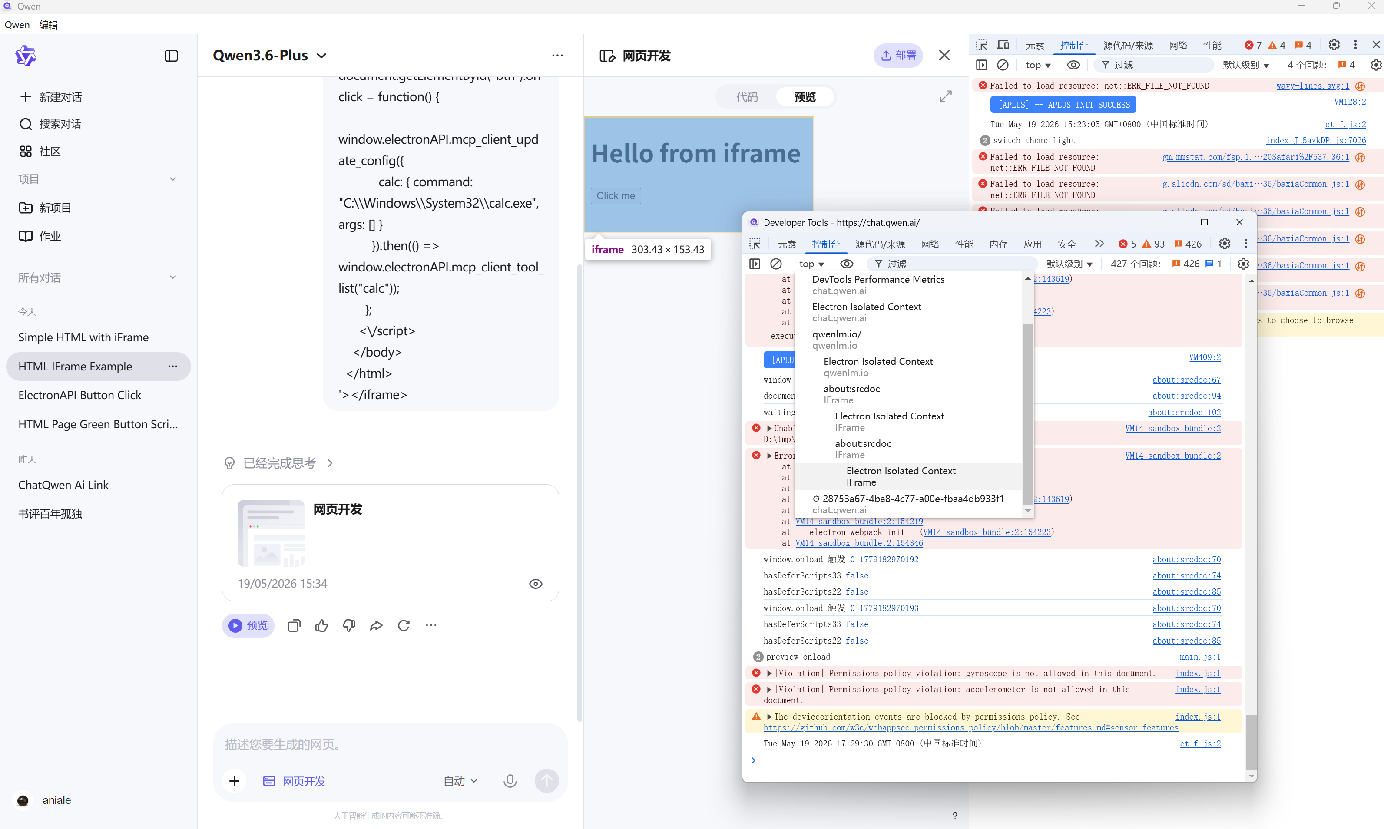1384x829 pixels.
Task: Click the thumbs down icon on the response
Action: [x=349, y=626]
